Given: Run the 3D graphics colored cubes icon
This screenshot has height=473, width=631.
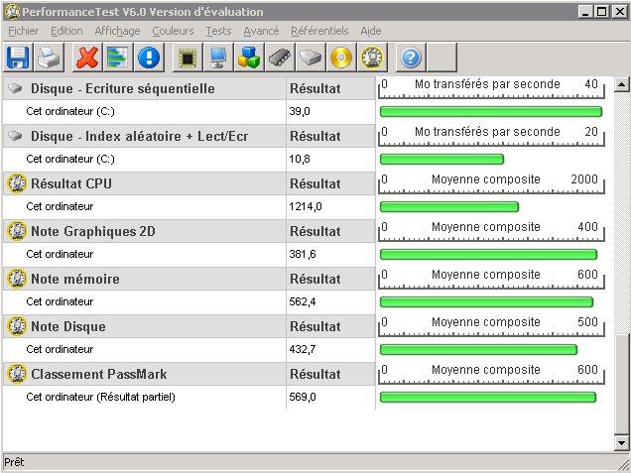Looking at the screenshot, I should tap(249, 58).
